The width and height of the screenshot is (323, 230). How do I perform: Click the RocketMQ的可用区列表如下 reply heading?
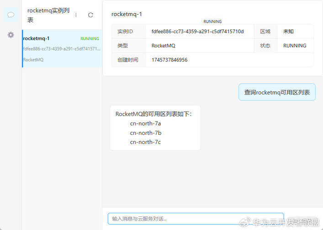[x=154, y=114]
